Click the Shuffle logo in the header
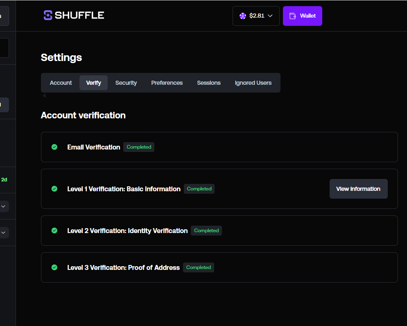The width and height of the screenshot is (407, 326). (x=74, y=16)
